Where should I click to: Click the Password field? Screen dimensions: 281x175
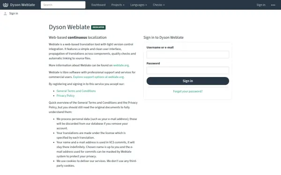point(188,70)
